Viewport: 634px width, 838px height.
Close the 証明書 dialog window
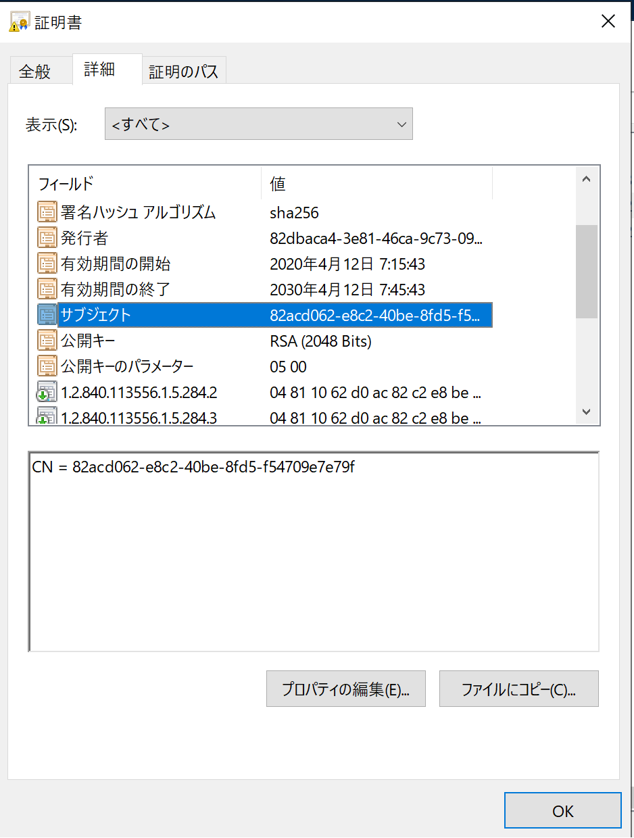[608, 22]
